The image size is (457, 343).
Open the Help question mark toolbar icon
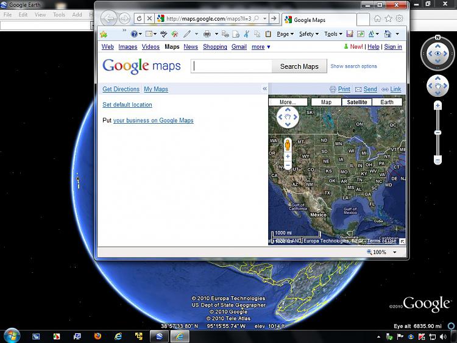134,34
